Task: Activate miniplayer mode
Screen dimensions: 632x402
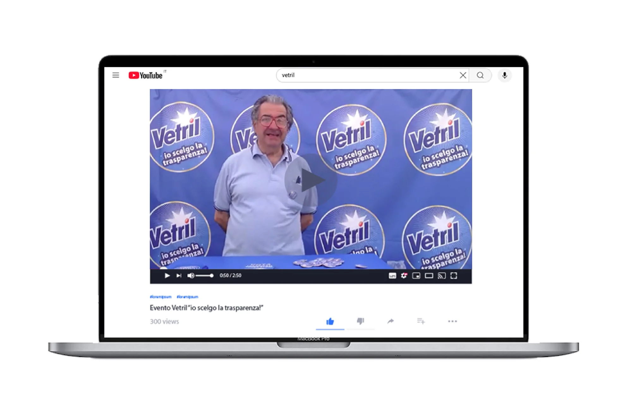Action: tap(416, 276)
